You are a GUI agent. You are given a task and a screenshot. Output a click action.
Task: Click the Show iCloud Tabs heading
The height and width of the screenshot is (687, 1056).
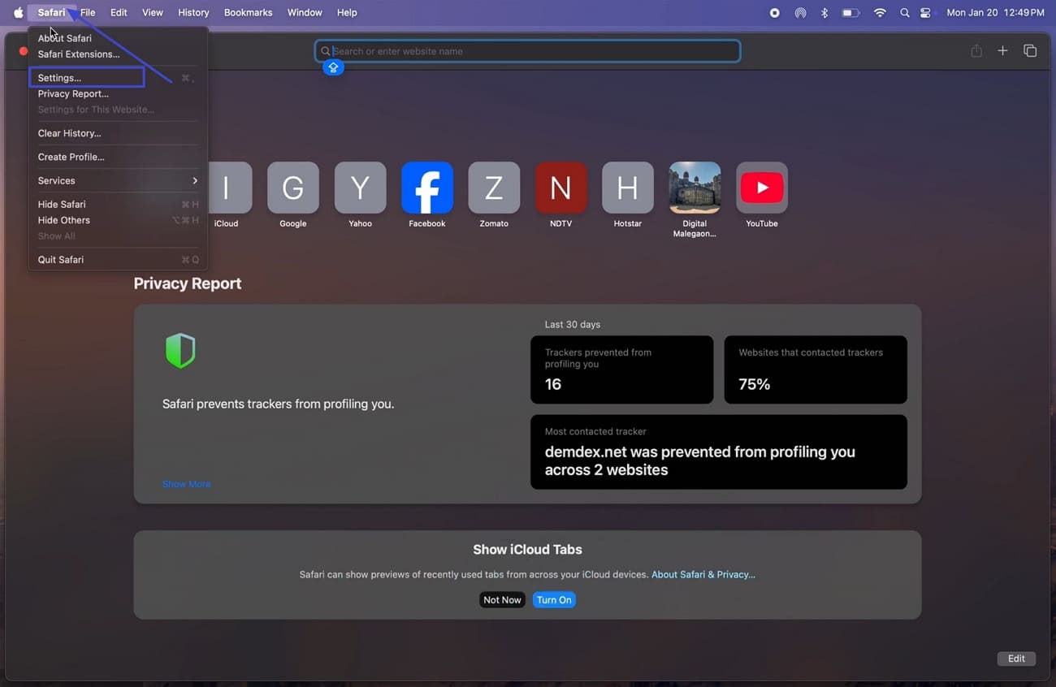(528, 550)
